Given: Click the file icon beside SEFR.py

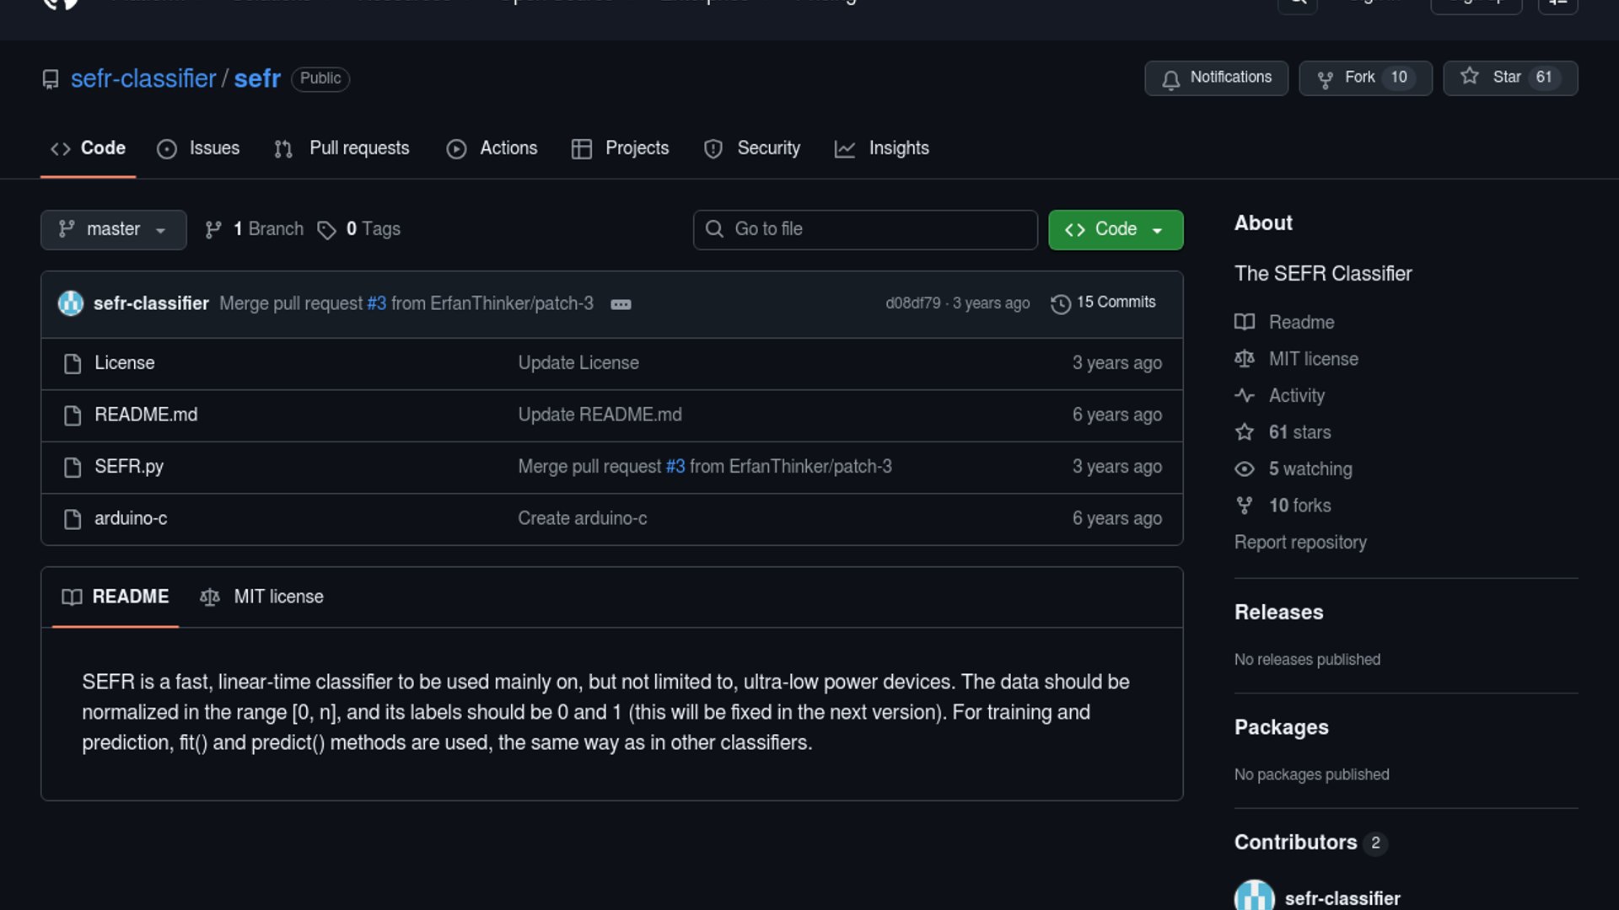Looking at the screenshot, I should tap(73, 468).
